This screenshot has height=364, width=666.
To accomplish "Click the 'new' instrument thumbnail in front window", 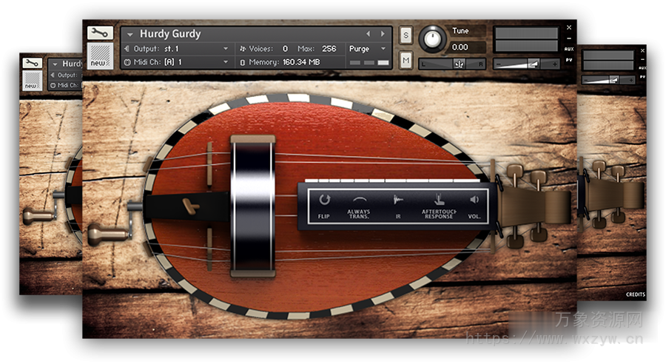I will pyautogui.click(x=100, y=56).
